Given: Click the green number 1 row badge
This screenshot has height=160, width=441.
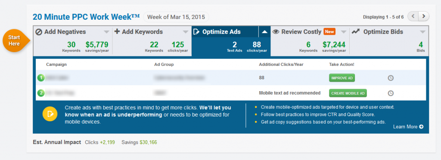Looking at the screenshot, I should coord(41,78).
